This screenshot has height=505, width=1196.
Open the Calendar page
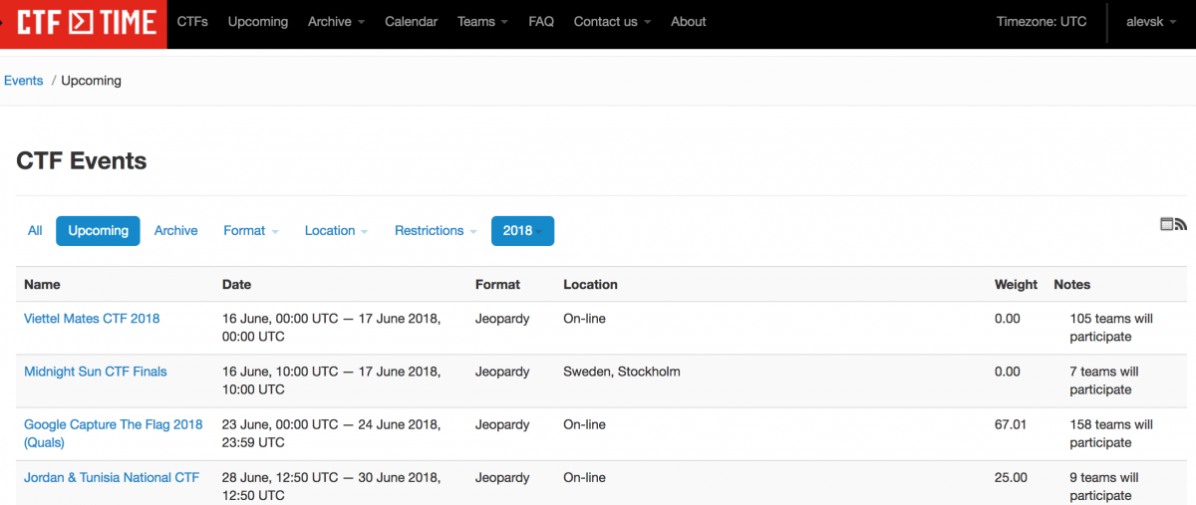pos(412,21)
